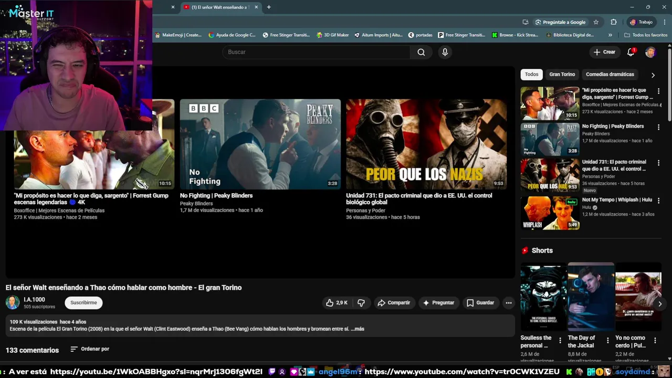Play large Peor que los Nazis thumbnail
The width and height of the screenshot is (672, 378).
click(x=426, y=144)
